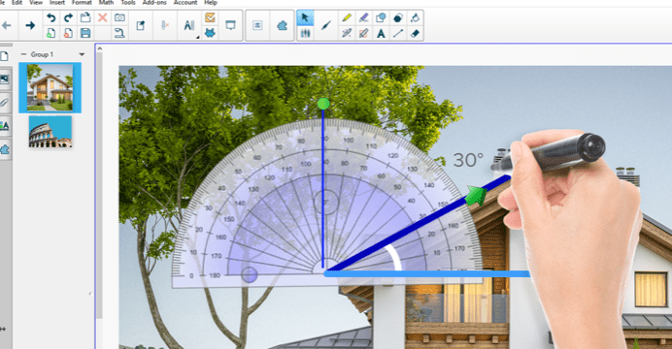The width and height of the screenshot is (672, 349).
Task: Redo the last undone action
Action: click(x=68, y=17)
